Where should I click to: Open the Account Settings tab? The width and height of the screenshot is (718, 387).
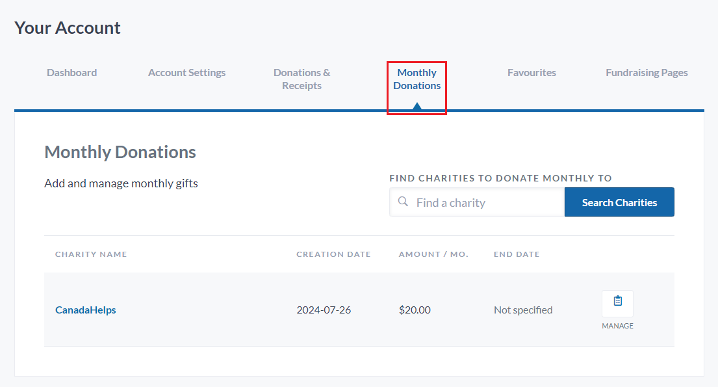(186, 72)
